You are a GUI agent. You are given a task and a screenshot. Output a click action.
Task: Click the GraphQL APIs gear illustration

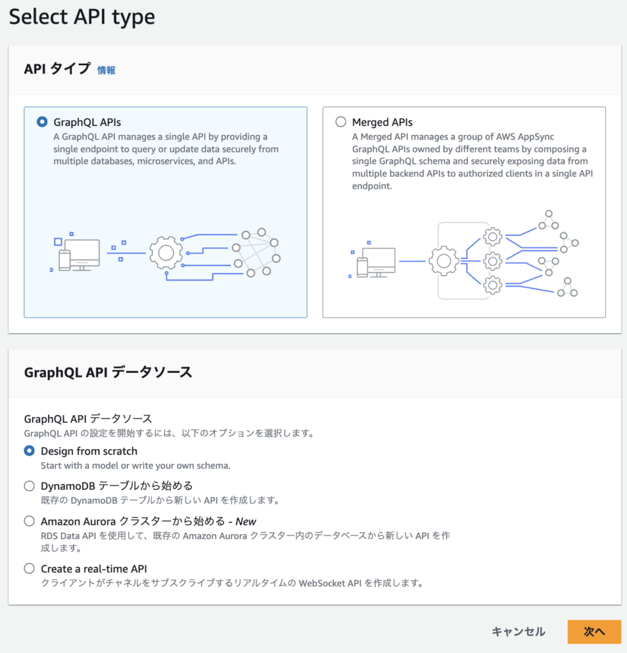point(165,252)
